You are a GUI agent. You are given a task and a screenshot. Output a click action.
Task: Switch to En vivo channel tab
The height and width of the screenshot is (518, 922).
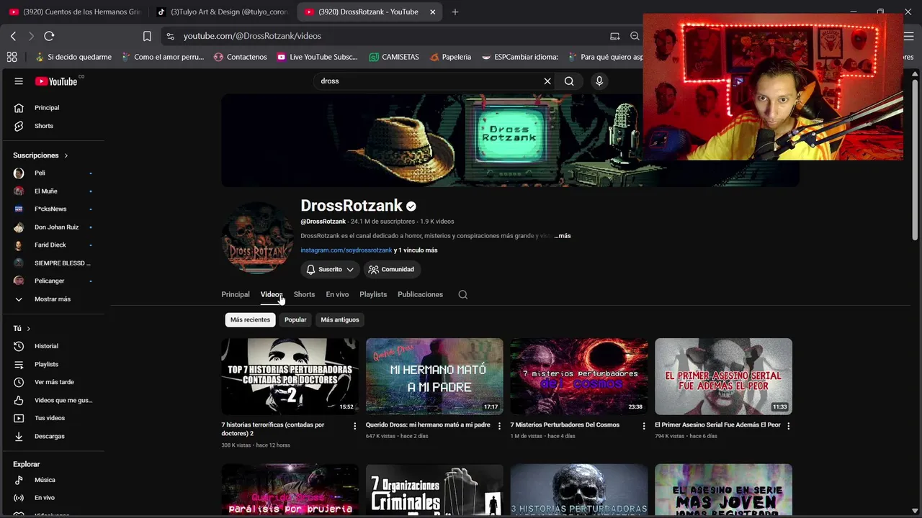337,294
